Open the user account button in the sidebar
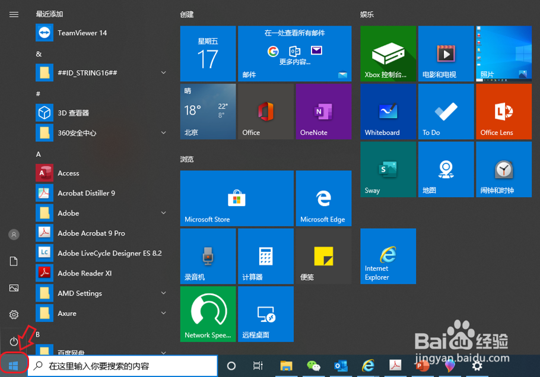 click(14, 235)
